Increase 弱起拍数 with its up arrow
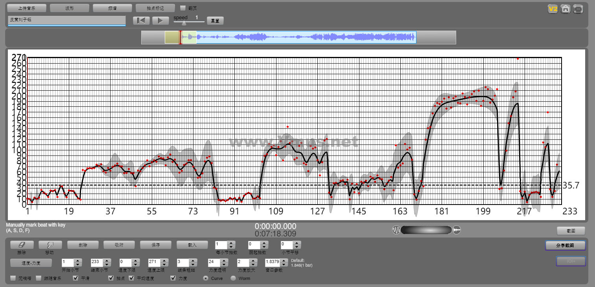This screenshot has width=595, height=287. [x=264, y=243]
